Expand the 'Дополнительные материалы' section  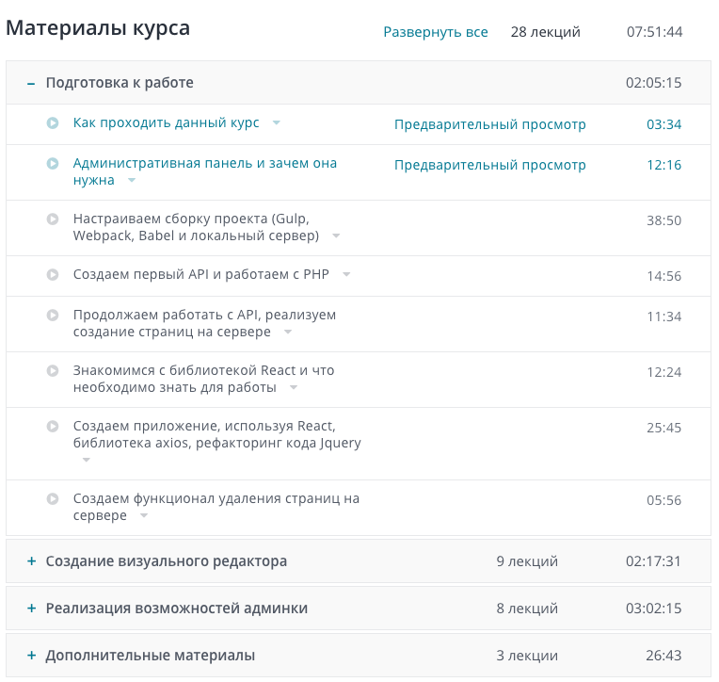pos(31,656)
